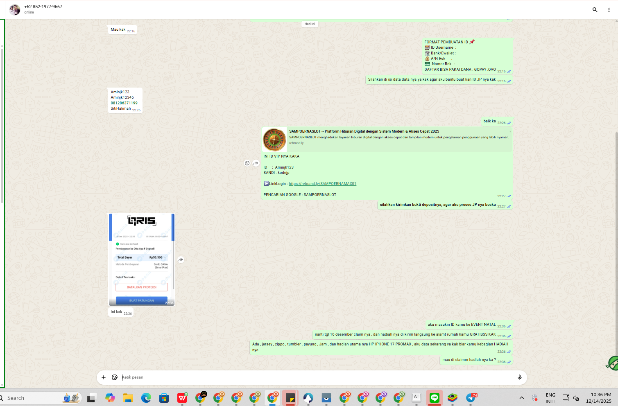Screen dimensions: 618x406
Task: Open the rebrand.ly/SAMPOERNAMAX01 login link
Action: 322,184
